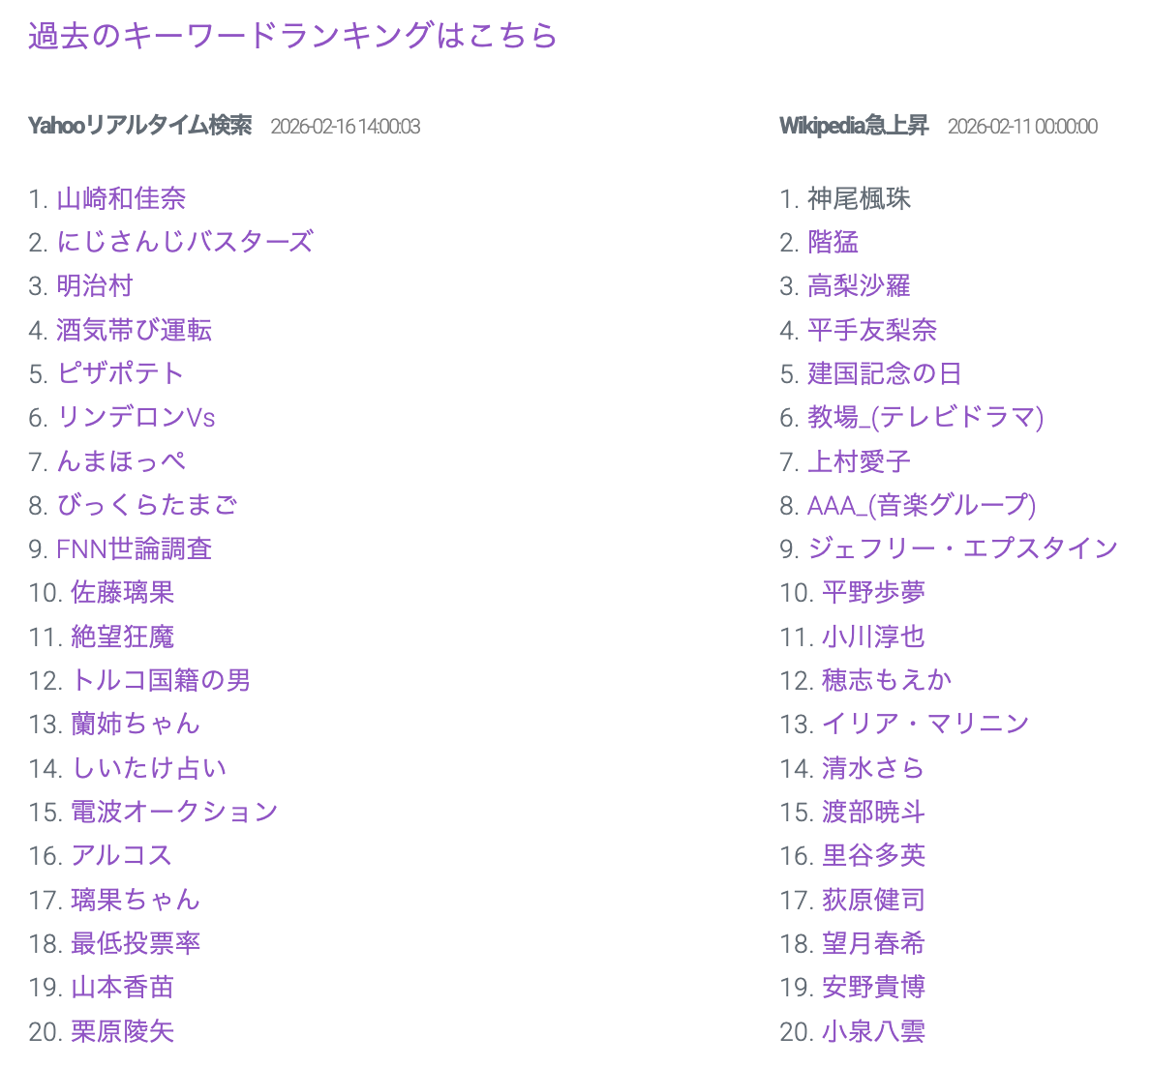Open the ジェフリー・エプスタイン Wikipedia link
Viewport: 1152px width, 1066px height.
[x=962, y=548]
